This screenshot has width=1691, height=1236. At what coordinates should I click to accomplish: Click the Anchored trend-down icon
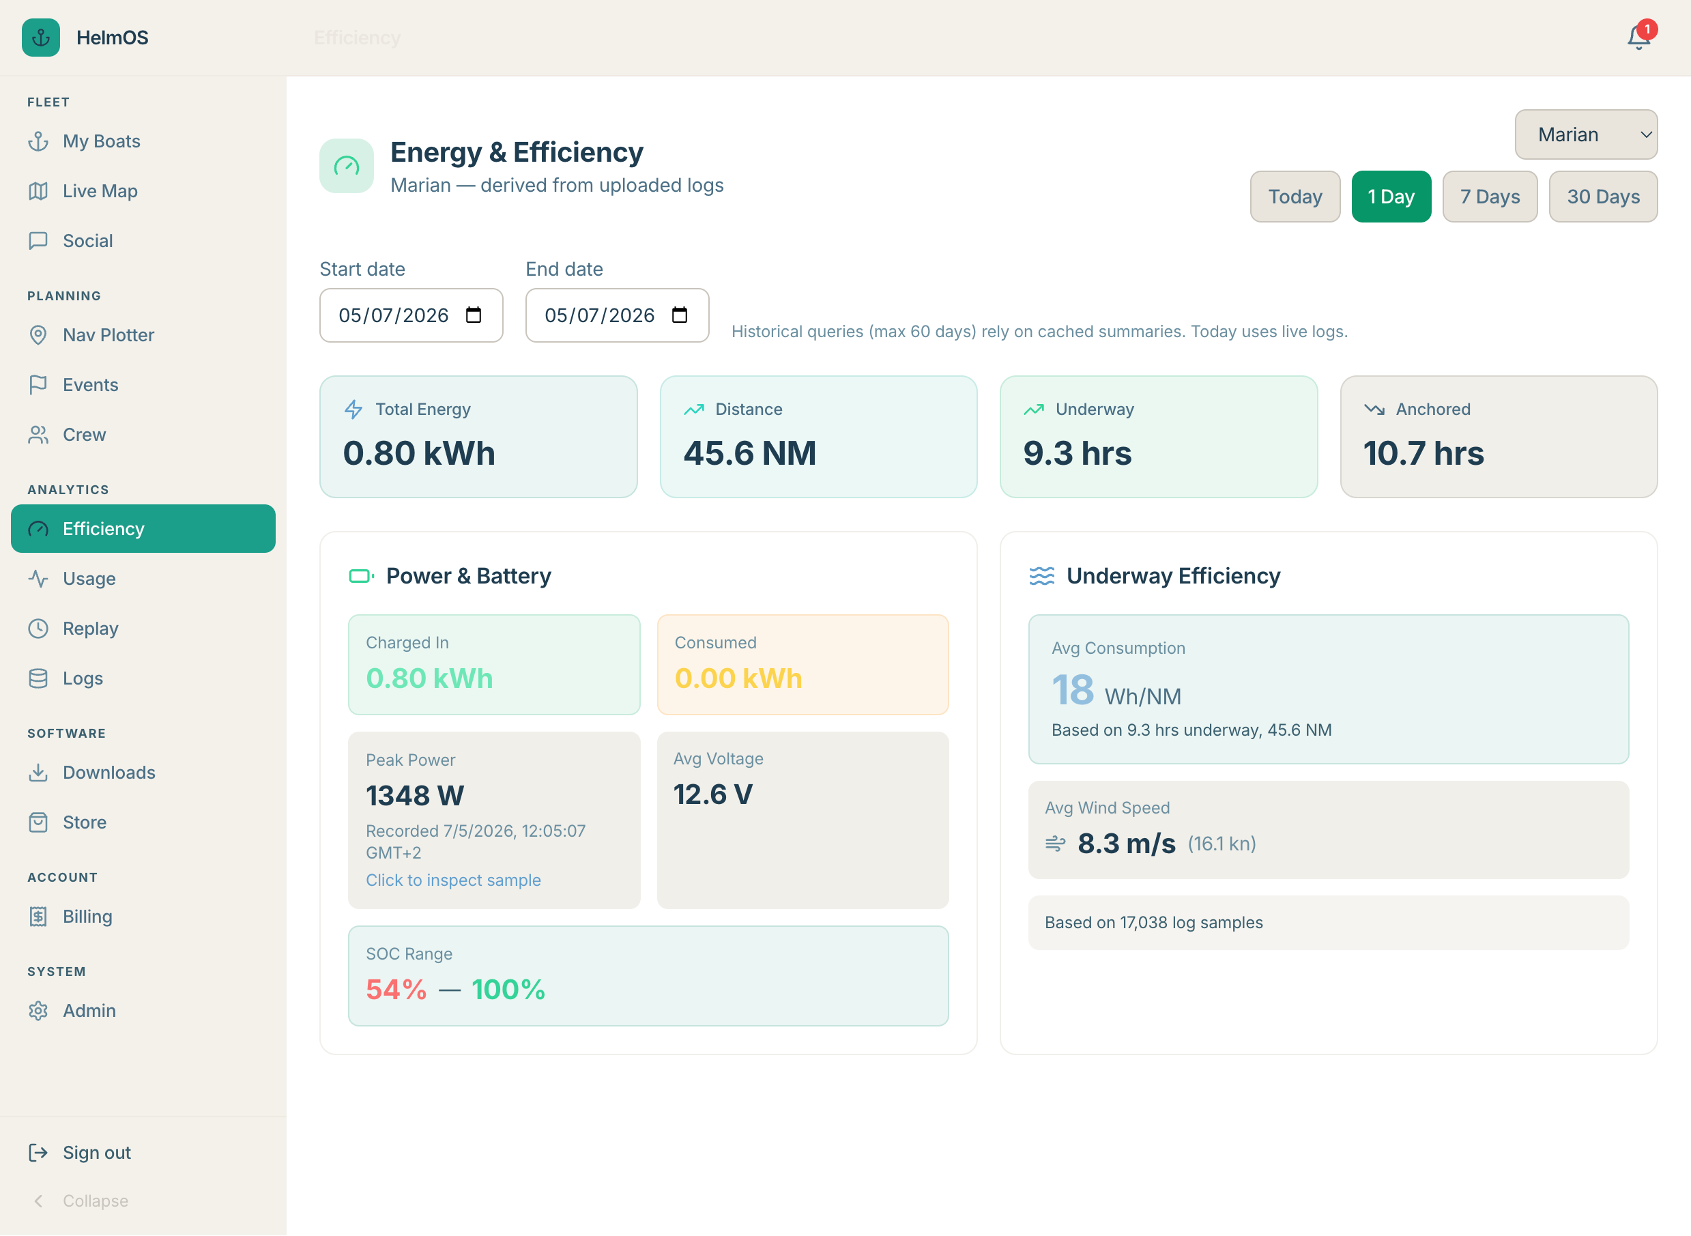point(1374,409)
